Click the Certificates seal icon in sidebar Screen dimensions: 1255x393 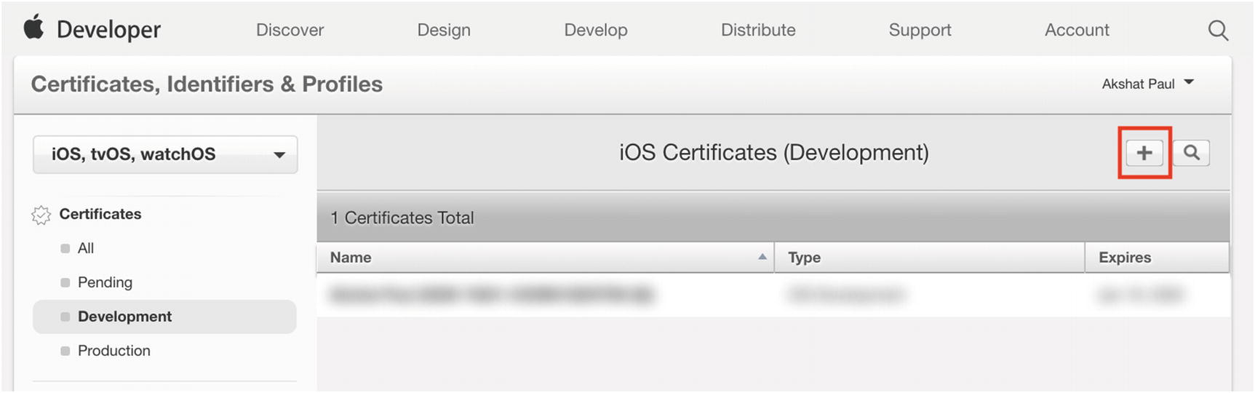coord(41,215)
